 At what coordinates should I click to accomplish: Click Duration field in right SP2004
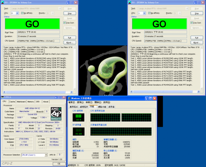pyautogui.click(x=165, y=36)
